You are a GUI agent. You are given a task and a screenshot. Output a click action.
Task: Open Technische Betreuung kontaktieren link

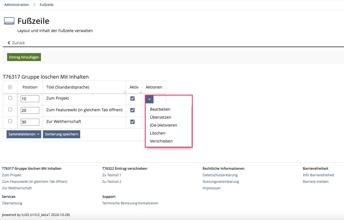point(130,203)
